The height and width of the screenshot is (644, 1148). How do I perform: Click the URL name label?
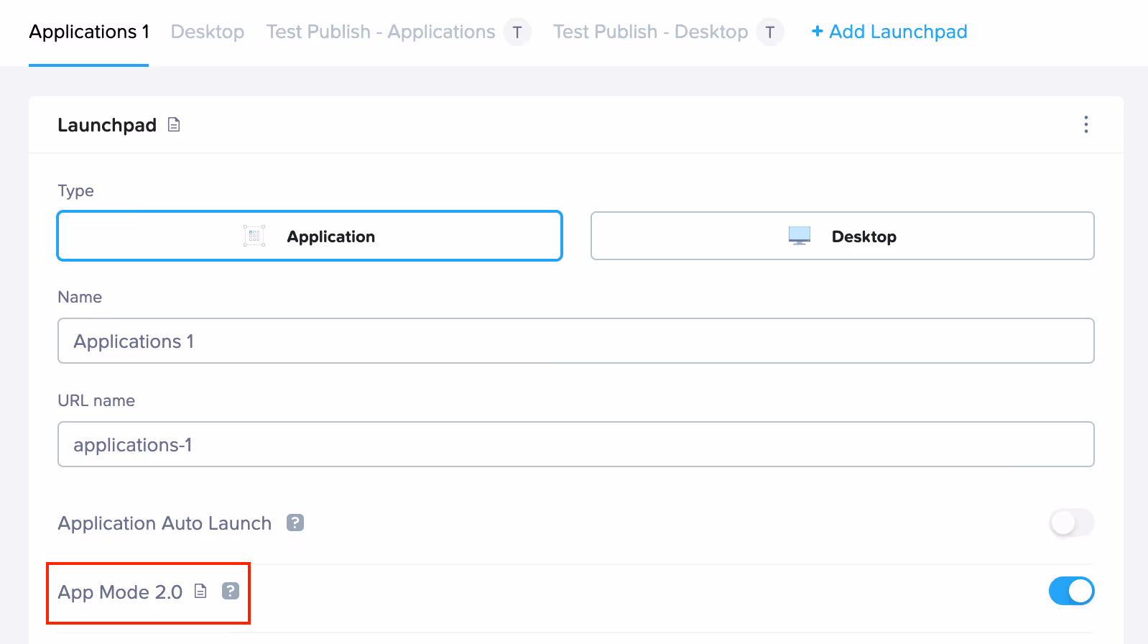pyautogui.click(x=96, y=400)
